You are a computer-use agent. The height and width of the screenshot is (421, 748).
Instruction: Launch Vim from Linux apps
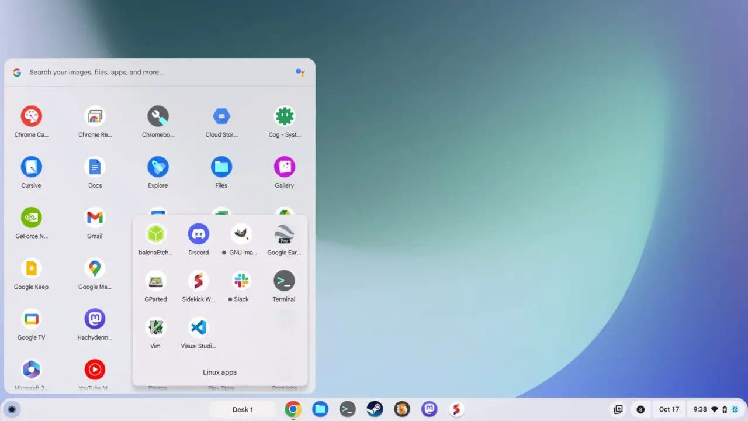155,327
